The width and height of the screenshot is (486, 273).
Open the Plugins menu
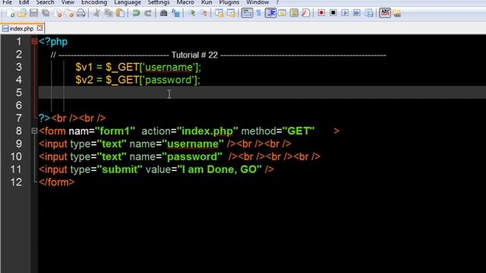click(x=229, y=2)
